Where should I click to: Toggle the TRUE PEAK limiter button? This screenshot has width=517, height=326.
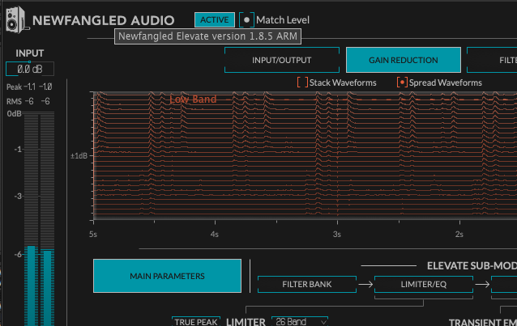click(195, 321)
